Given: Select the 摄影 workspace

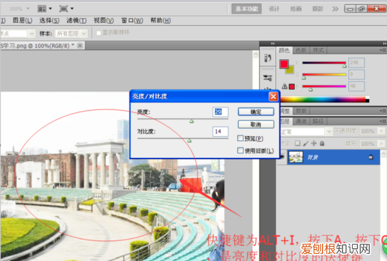Looking at the screenshot, I should [x=317, y=9].
